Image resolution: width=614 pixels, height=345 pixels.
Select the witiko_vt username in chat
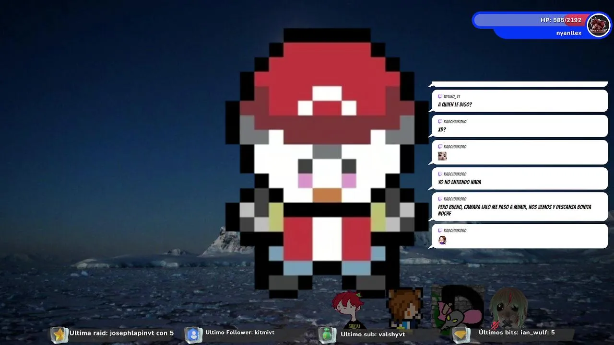[452, 96]
